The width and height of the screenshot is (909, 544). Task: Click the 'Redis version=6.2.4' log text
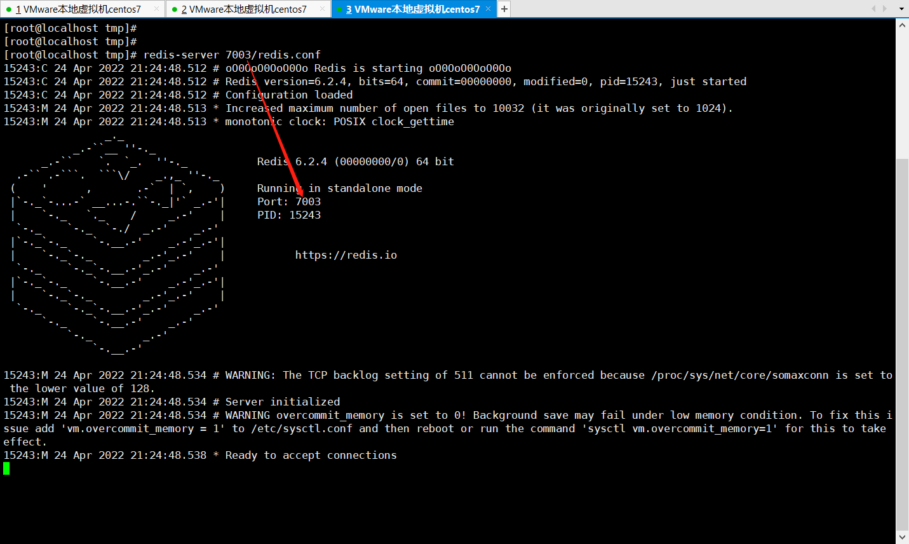tap(286, 81)
